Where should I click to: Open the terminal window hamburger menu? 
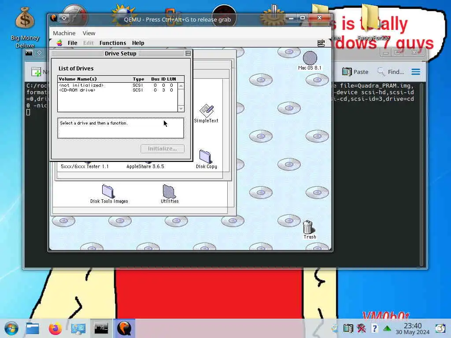(416, 72)
